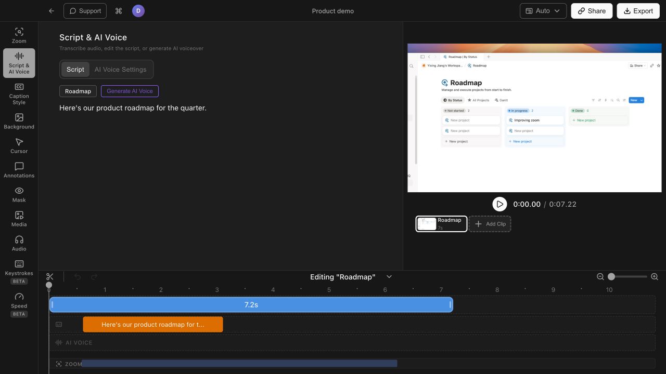
Task: Click the left trim handle of video clip
Action: (x=52, y=305)
